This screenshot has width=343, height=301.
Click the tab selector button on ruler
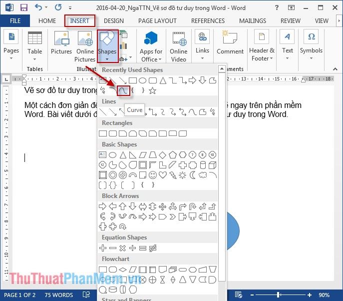[x=6, y=79]
